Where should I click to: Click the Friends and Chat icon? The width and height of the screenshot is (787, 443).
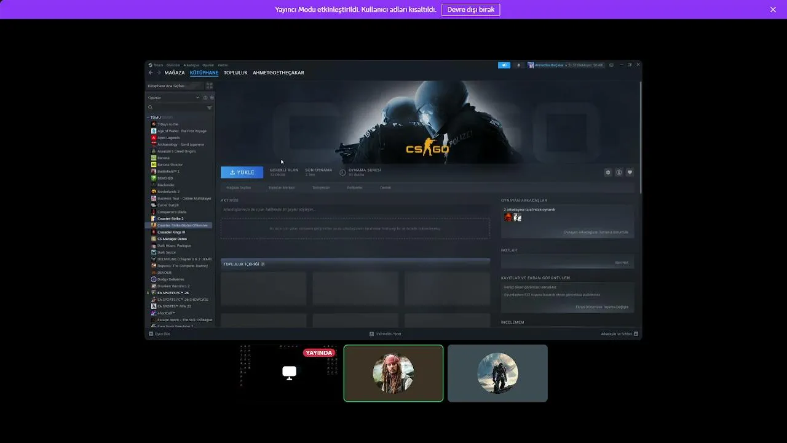coord(636,334)
